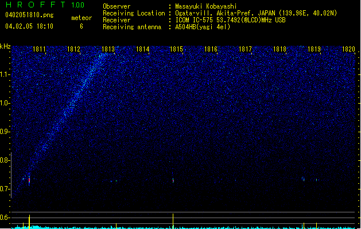Click the date stamp 04.02.05 18:10
Viewport: 361px width, 229px height.
(29, 26)
